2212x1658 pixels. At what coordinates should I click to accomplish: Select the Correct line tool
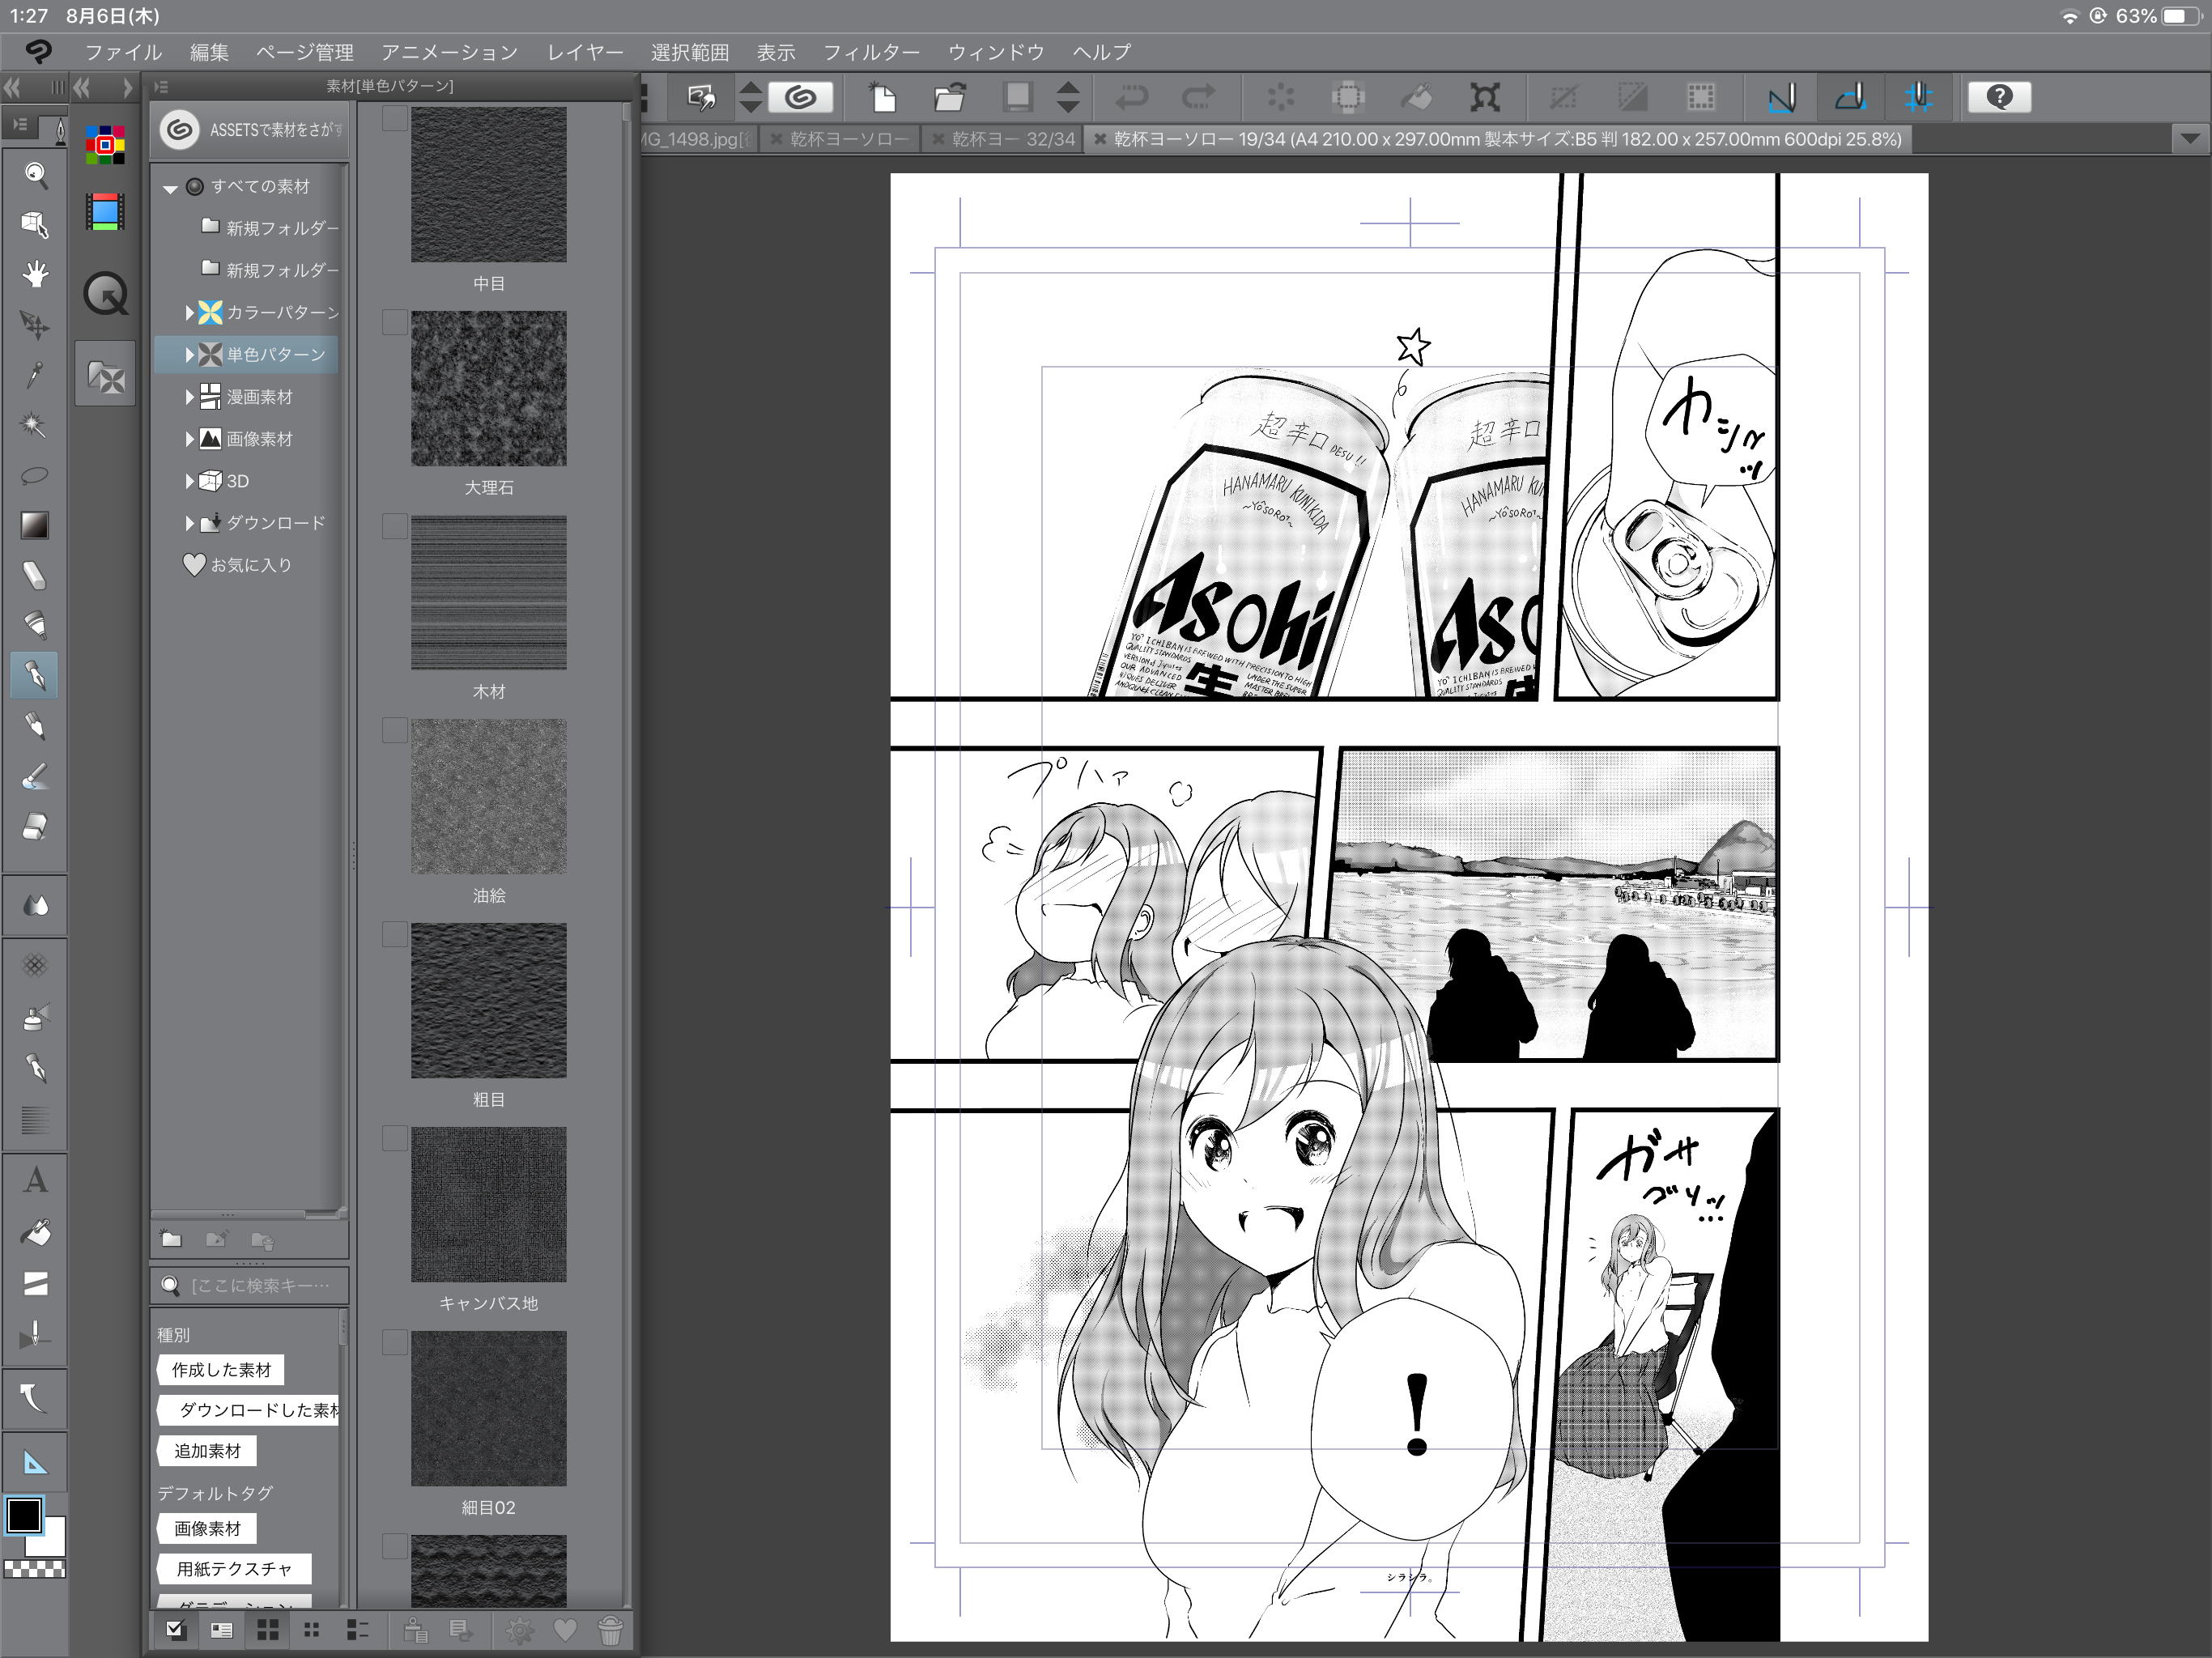35,1397
